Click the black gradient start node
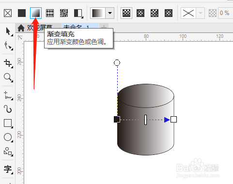This screenshot has width=233, height=184. point(117,120)
